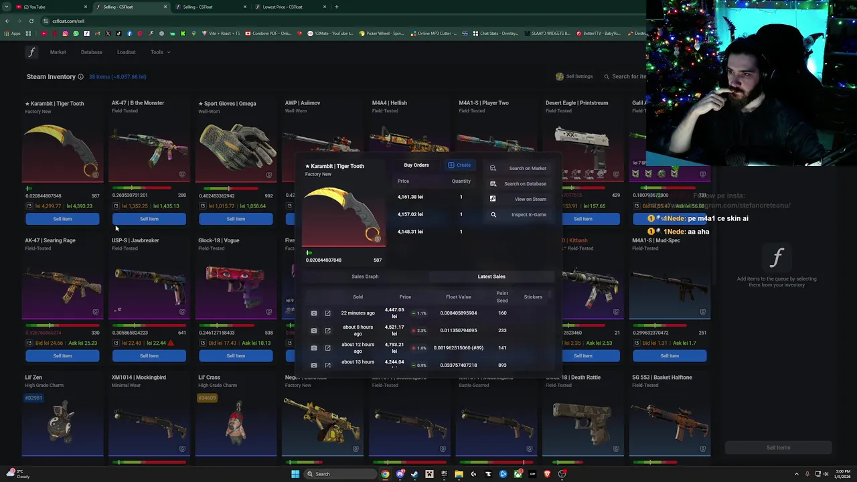The image size is (857, 482).
Task: Open Discord from the Windows taskbar
Action: click(400, 474)
